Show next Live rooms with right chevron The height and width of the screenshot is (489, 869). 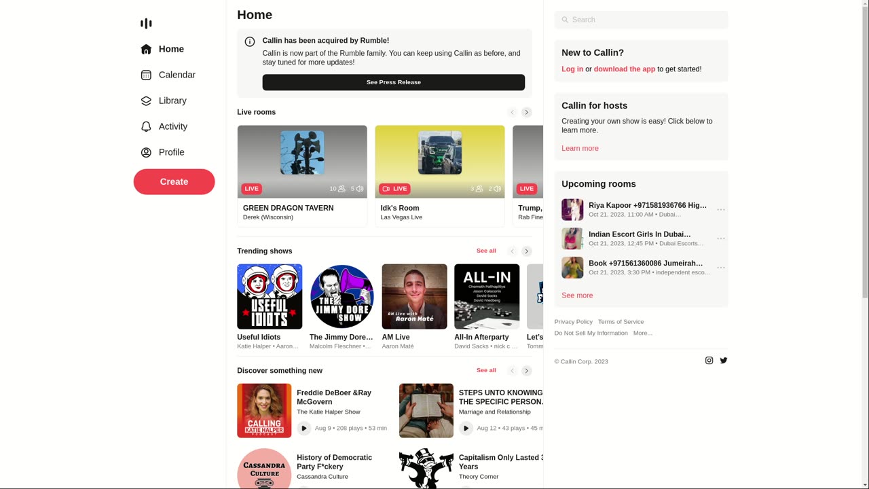pyautogui.click(x=526, y=112)
